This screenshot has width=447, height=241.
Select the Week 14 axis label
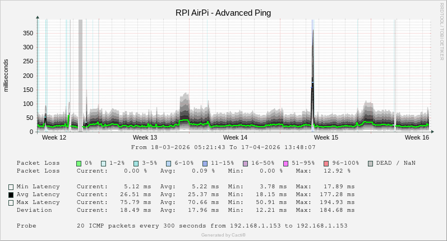(235, 137)
